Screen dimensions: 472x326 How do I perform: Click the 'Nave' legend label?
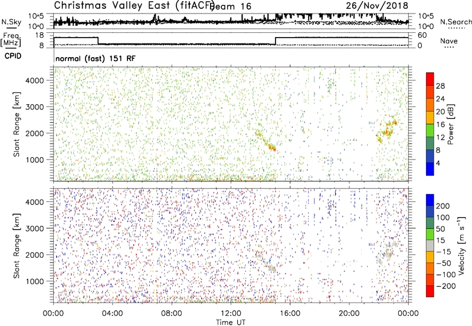(x=448, y=41)
